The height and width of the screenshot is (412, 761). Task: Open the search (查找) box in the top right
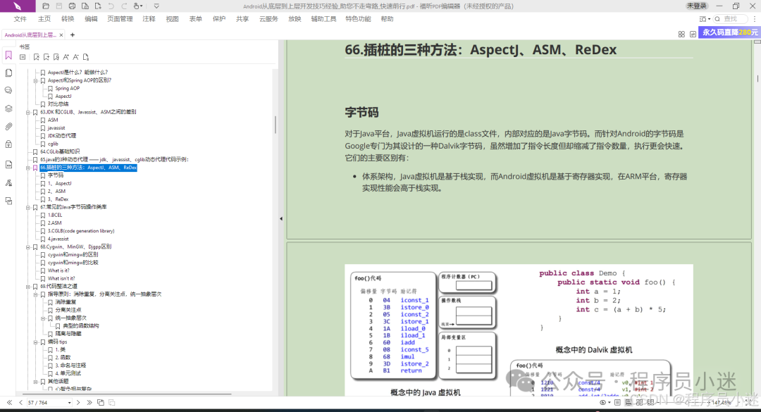coord(731,18)
